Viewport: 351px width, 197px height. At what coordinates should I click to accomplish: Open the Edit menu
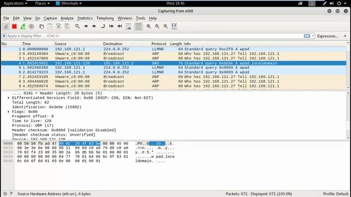tap(16, 18)
